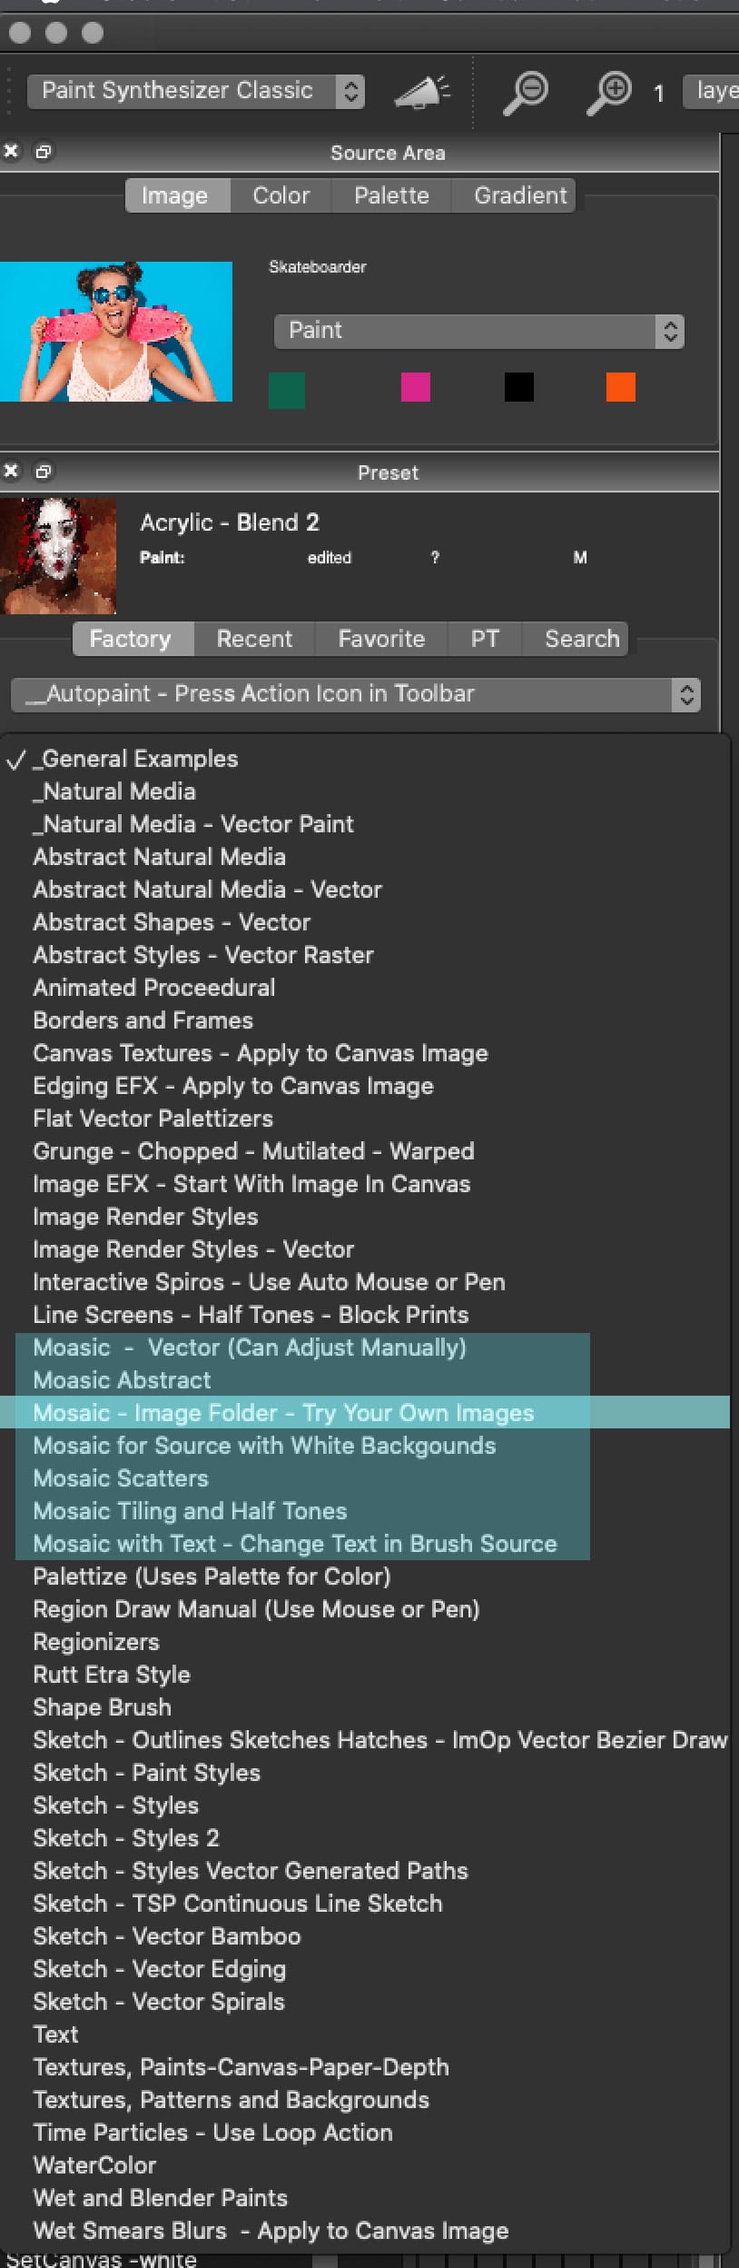739x2268 pixels.
Task: Pick the orange color swatch
Action: click(621, 387)
